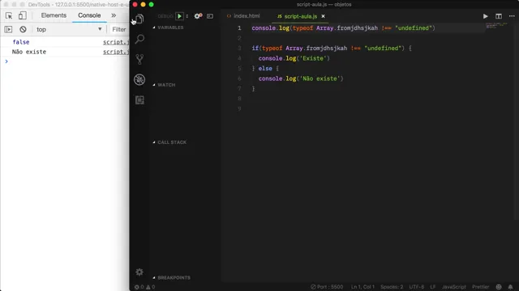Switch to the Elements tab in DevTools
The image size is (519, 291).
54,15
